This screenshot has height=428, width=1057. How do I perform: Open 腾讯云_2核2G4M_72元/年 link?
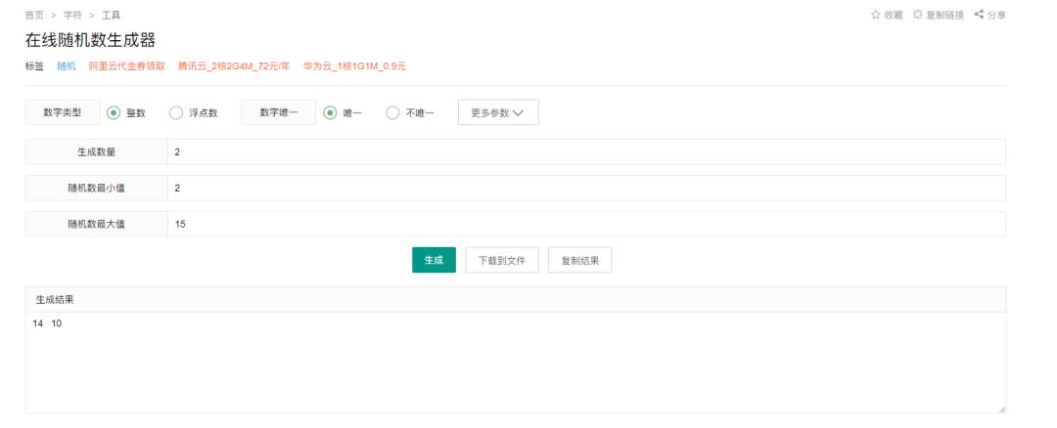234,66
